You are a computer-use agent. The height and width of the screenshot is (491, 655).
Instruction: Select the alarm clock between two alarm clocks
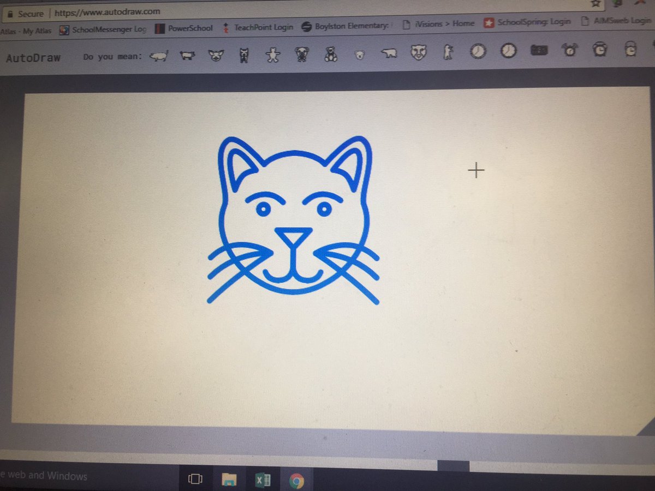[x=601, y=49]
